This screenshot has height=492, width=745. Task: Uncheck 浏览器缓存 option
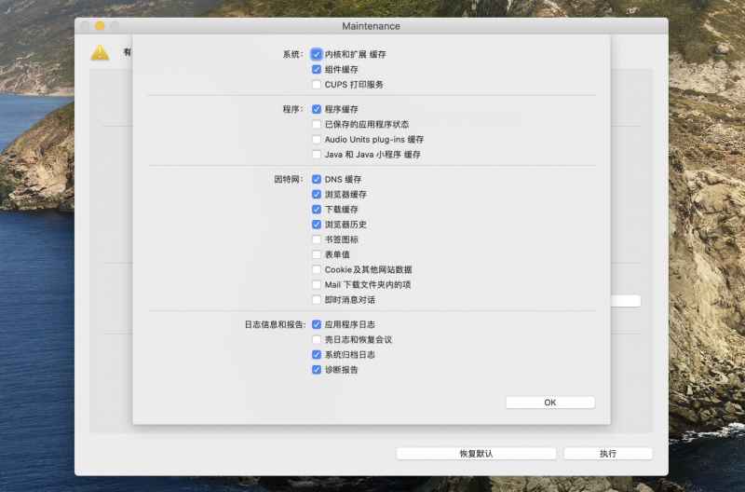tap(317, 195)
